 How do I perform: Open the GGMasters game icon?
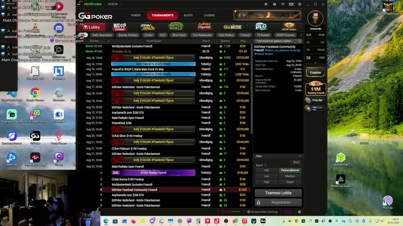pos(232,27)
